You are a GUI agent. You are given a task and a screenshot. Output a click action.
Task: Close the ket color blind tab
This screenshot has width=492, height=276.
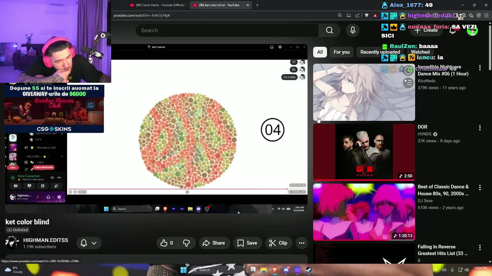[x=248, y=5]
